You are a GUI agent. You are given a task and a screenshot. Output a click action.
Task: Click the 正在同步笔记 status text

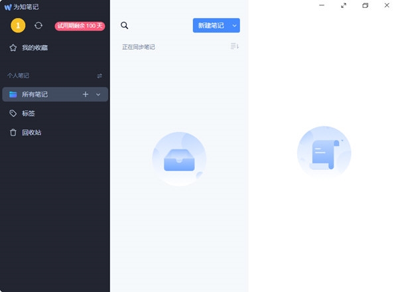click(x=139, y=47)
